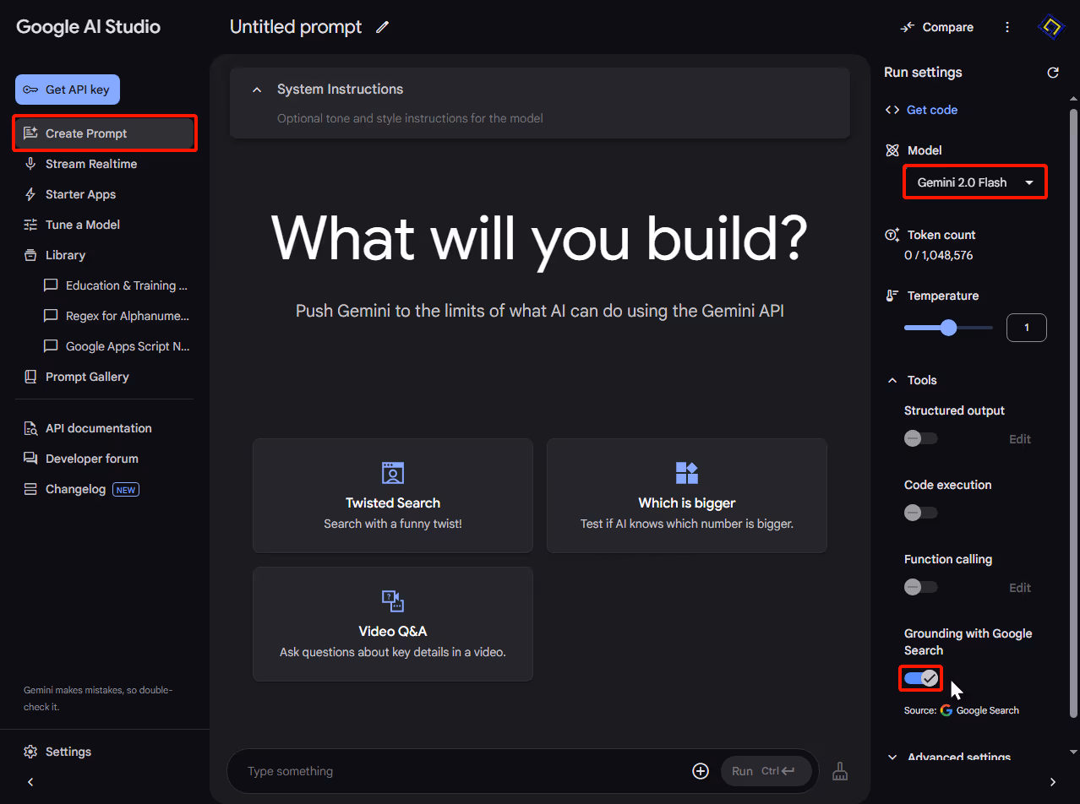Viewport: 1080px width, 804px height.
Task: Open the three-dot more options menu
Action: pyautogui.click(x=1007, y=27)
